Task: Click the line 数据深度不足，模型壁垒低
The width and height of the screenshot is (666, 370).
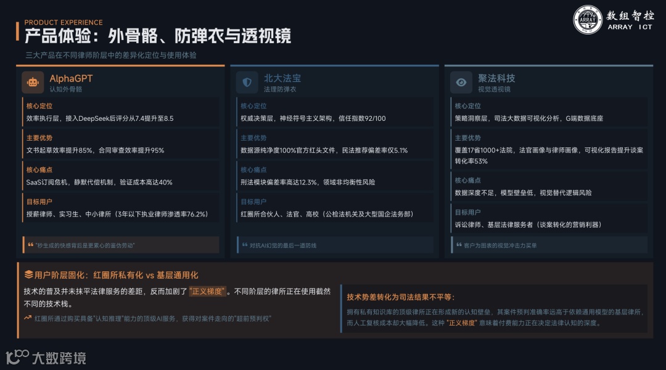Action: (x=524, y=193)
